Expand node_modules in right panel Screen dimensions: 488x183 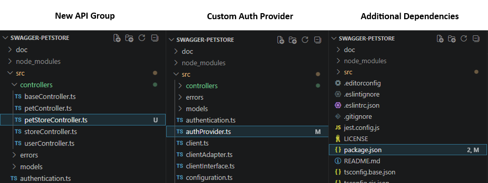[x=338, y=61]
